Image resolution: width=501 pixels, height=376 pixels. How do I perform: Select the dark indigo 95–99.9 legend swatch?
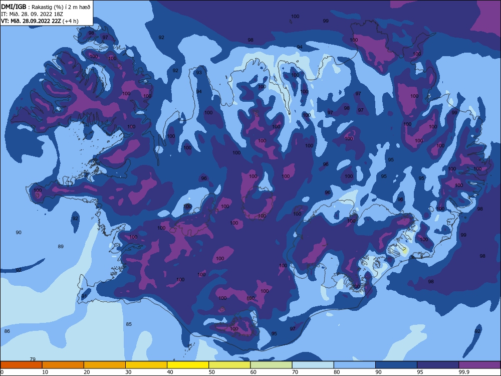point(438,365)
